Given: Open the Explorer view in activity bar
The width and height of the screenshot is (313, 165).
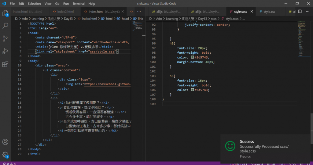Looking at the screenshot, I should click(5, 13).
